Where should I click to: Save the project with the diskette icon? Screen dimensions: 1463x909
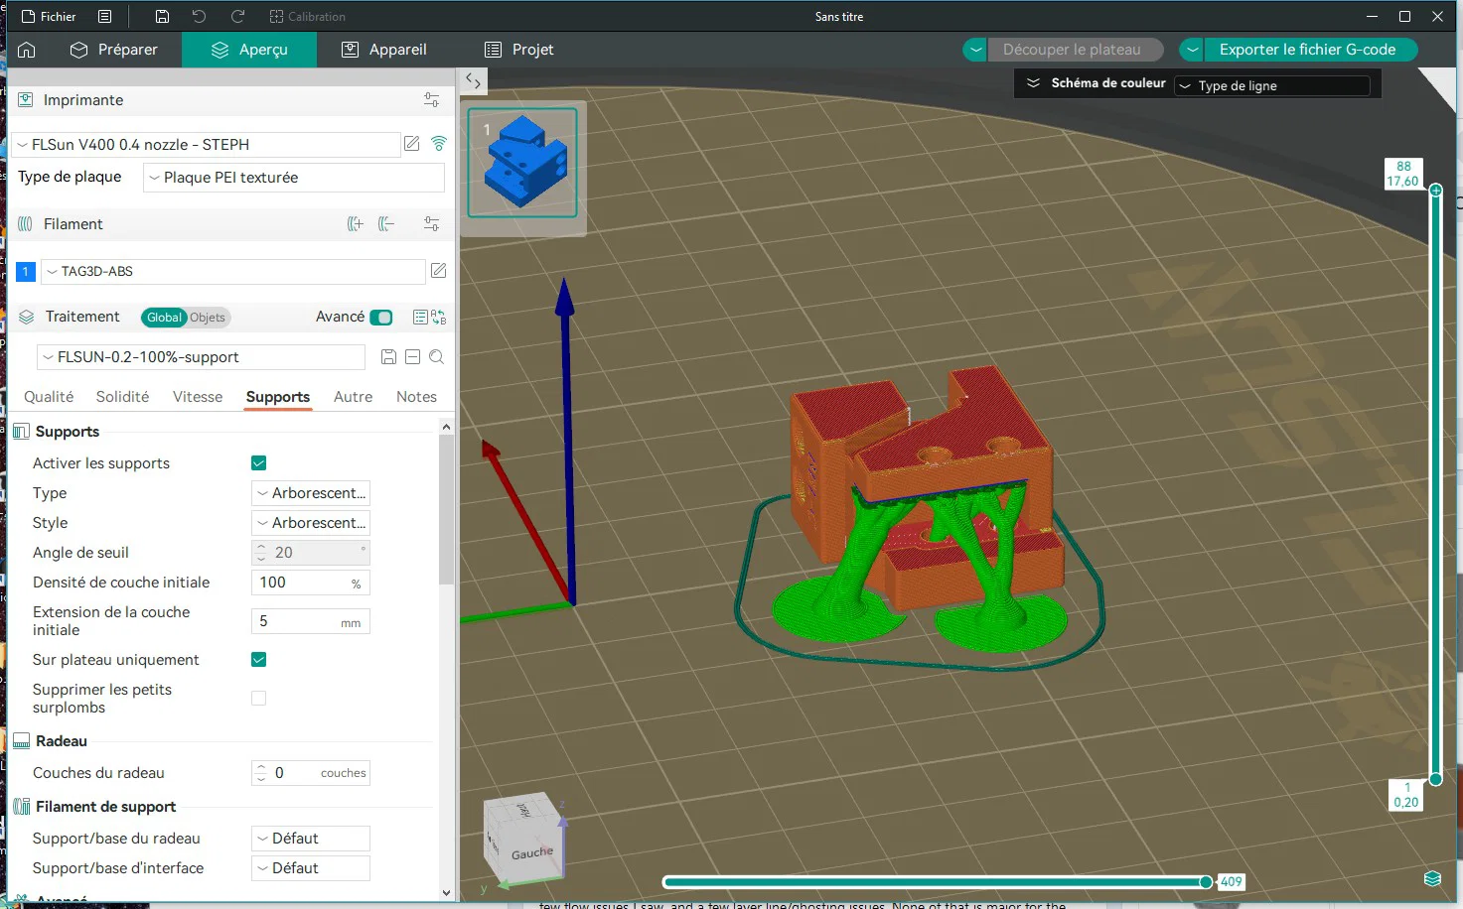162,17
